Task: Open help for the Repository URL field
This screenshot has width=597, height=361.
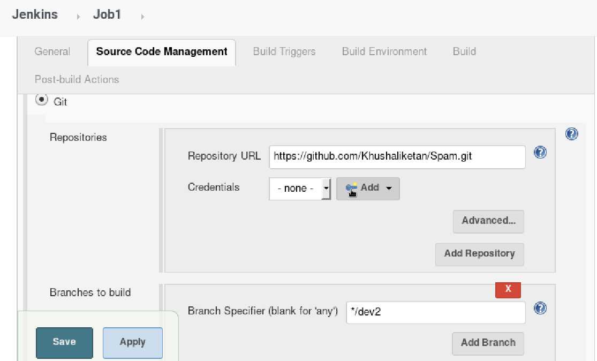Action: coord(540,152)
